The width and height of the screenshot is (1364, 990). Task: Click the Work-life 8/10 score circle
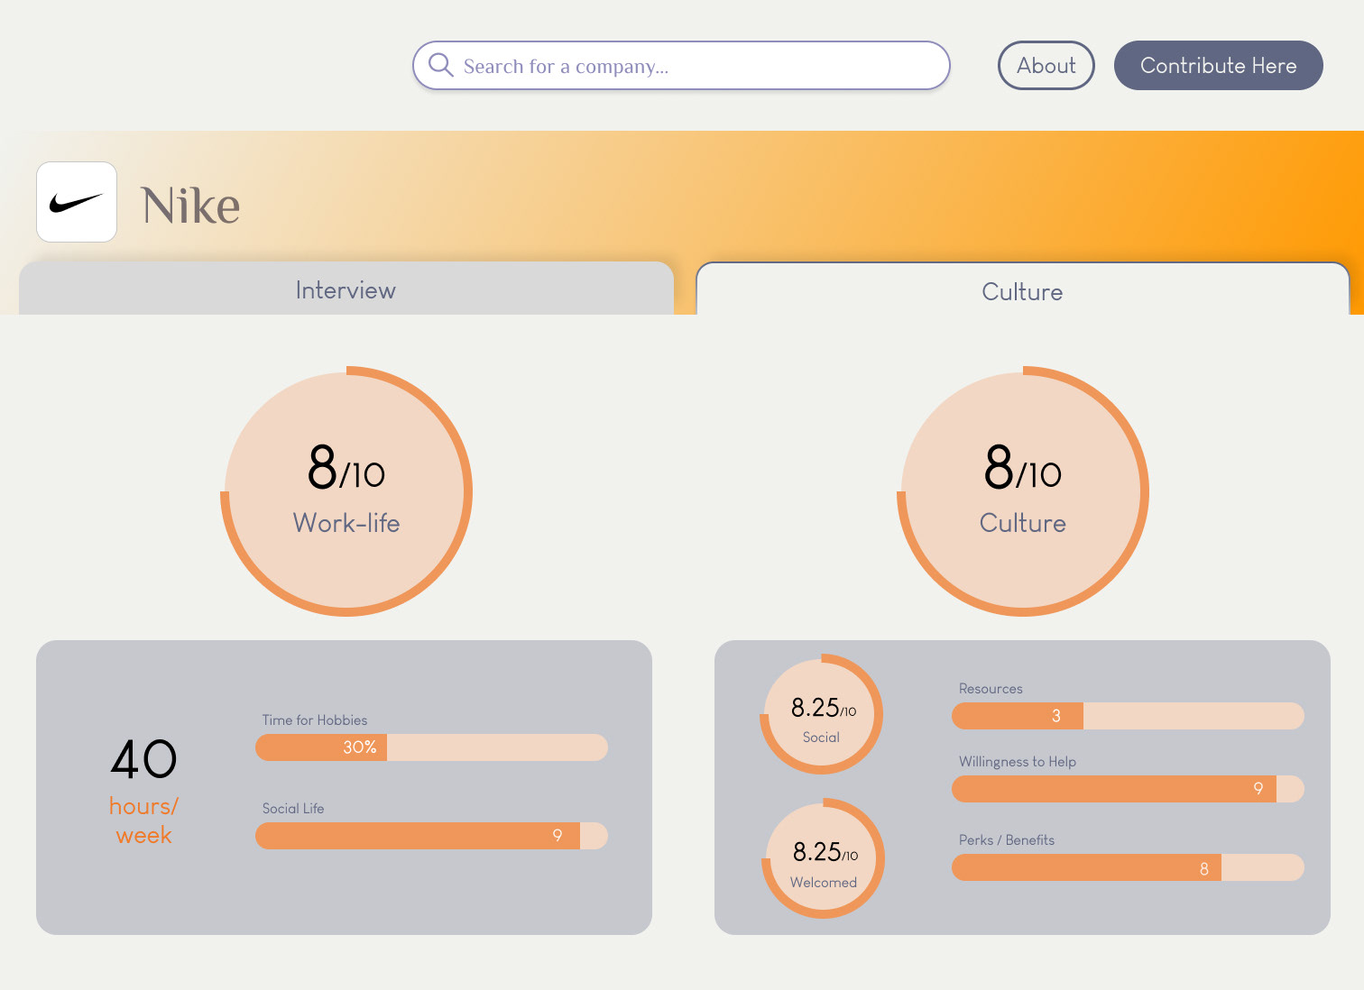click(346, 491)
